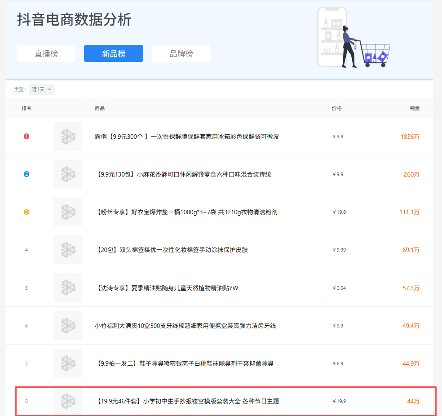
Task: Select sales value 49.4万
Action: click(x=411, y=326)
